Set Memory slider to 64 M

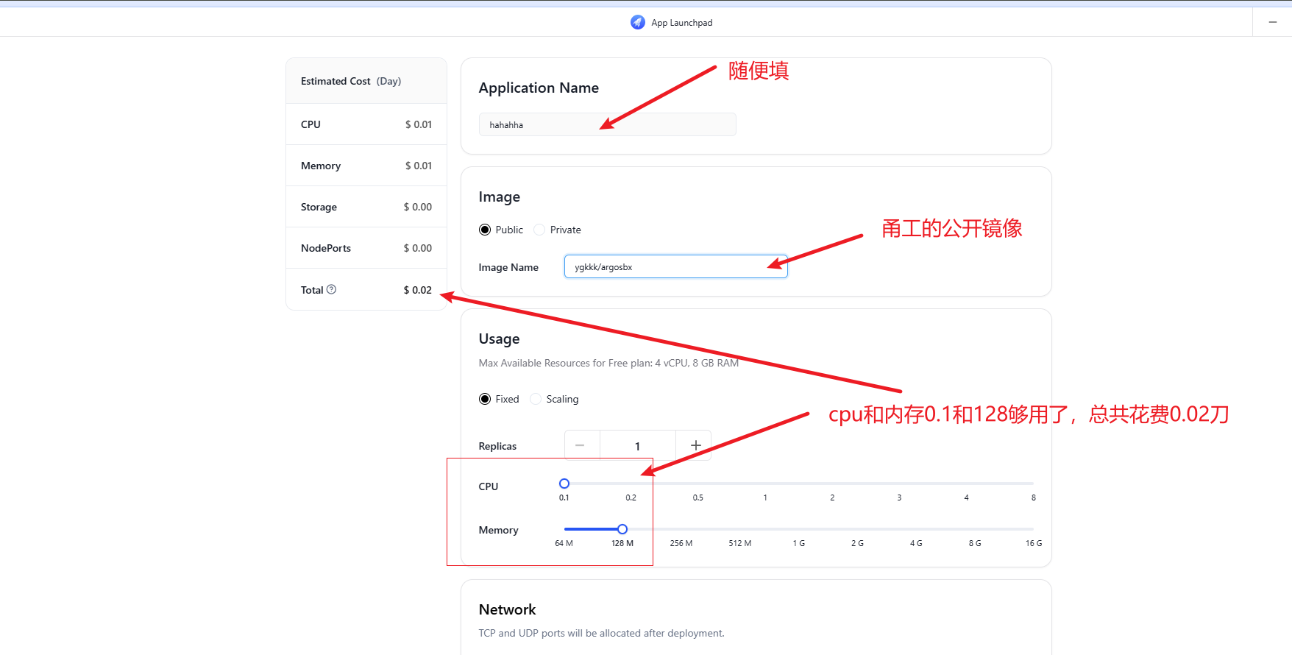point(564,529)
